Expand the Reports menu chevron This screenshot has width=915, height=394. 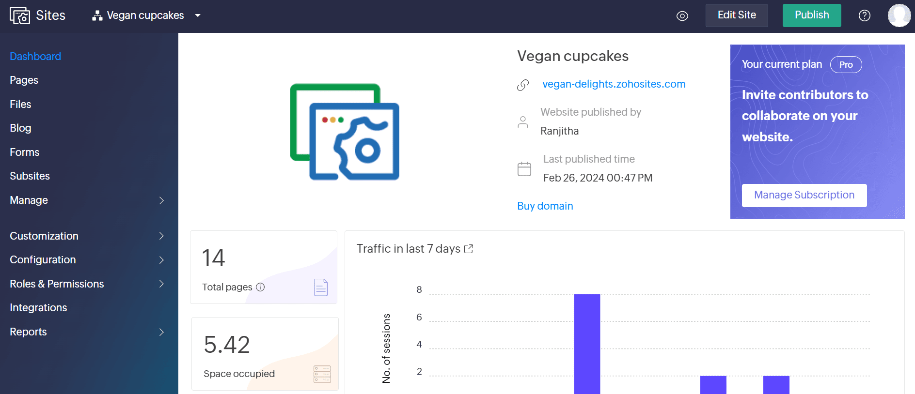(162, 332)
